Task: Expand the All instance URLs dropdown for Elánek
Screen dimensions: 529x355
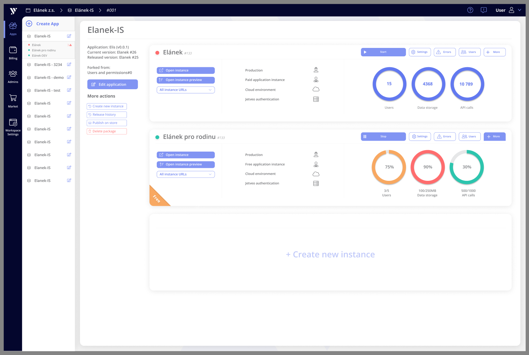Action: pyautogui.click(x=185, y=90)
